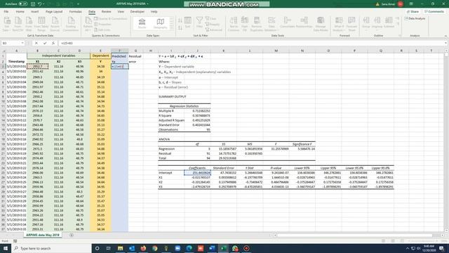Click the Forecast Sheet icon

point(351,24)
